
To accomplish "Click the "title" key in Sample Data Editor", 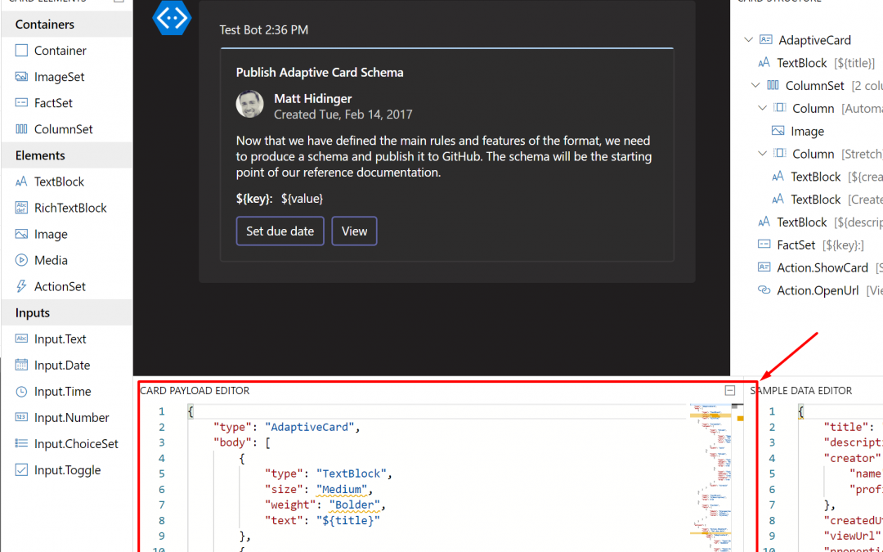I will [x=845, y=427].
